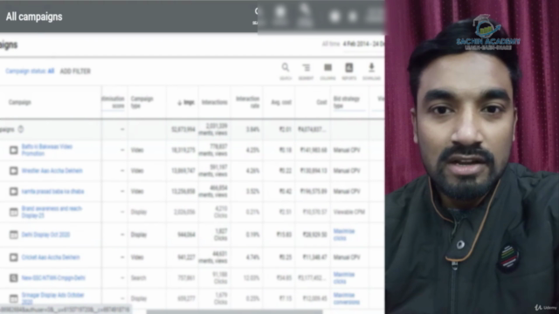
Task: Sort by the Optimisation score column header
Action: point(113,102)
